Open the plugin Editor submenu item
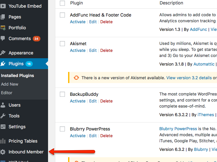Viewport: 217px width, 162px height. click(7, 93)
